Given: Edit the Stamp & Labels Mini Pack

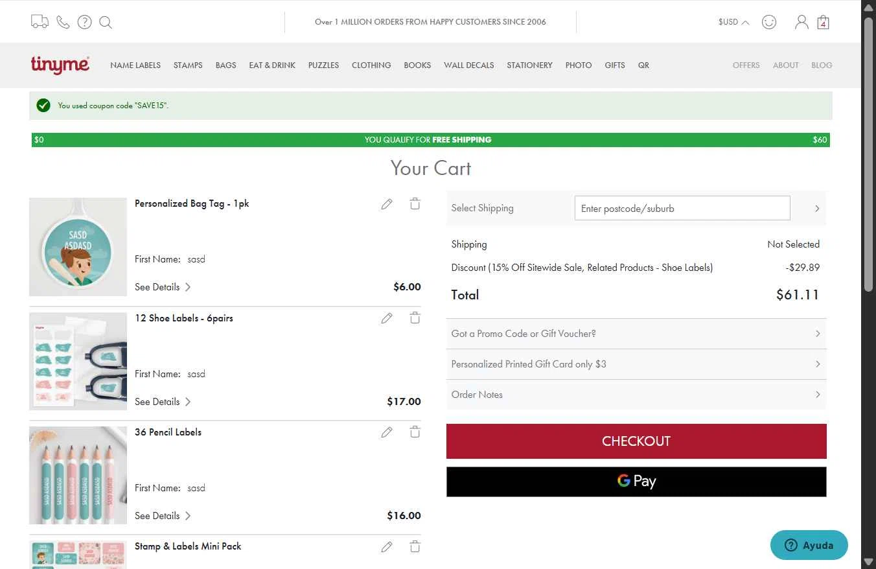Looking at the screenshot, I should (x=387, y=547).
